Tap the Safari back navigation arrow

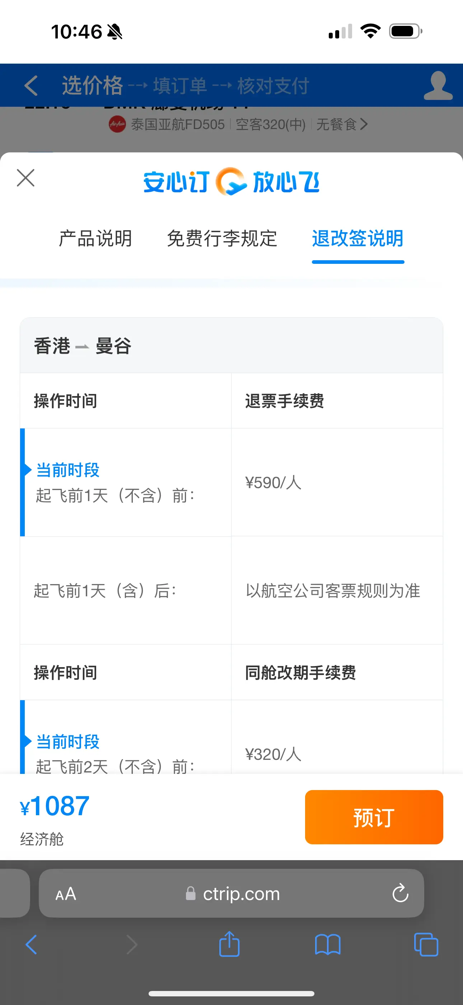31,945
